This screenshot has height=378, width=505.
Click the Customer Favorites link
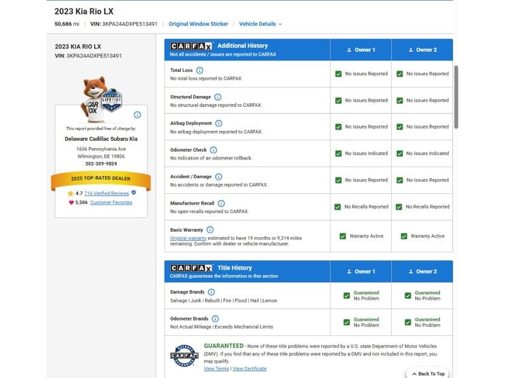coord(111,202)
